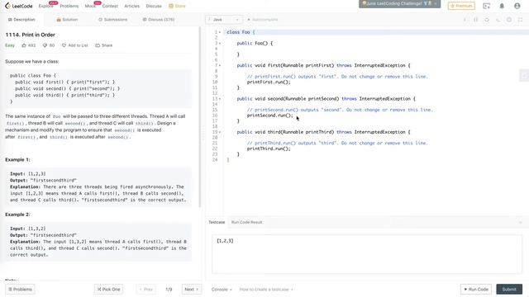Click the Pick One button
This screenshot has height=297, width=529.
(108, 290)
